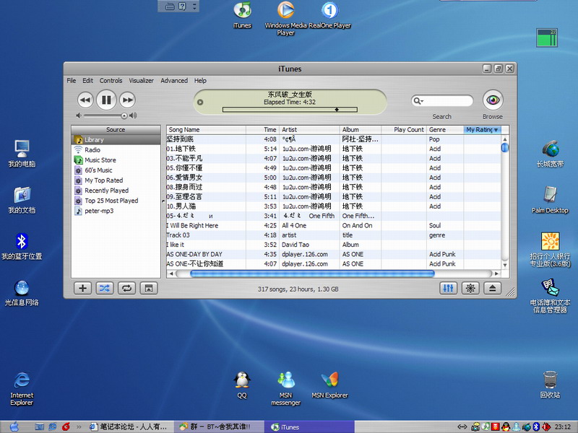
Task: Open the Edit menu
Action: point(87,81)
